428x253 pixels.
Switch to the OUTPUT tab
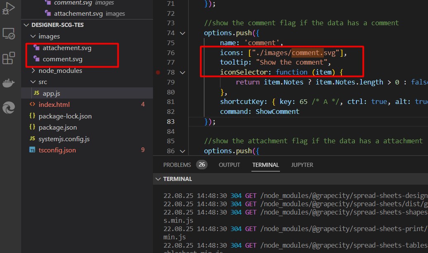click(229, 165)
